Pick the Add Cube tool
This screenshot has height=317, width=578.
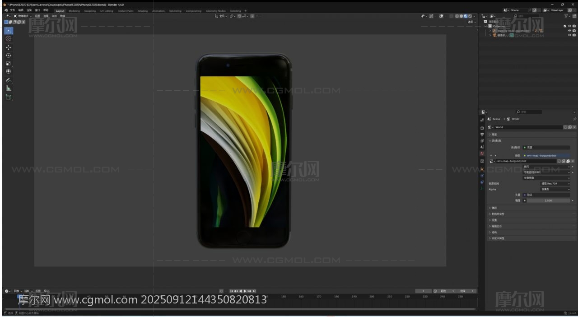(x=9, y=97)
